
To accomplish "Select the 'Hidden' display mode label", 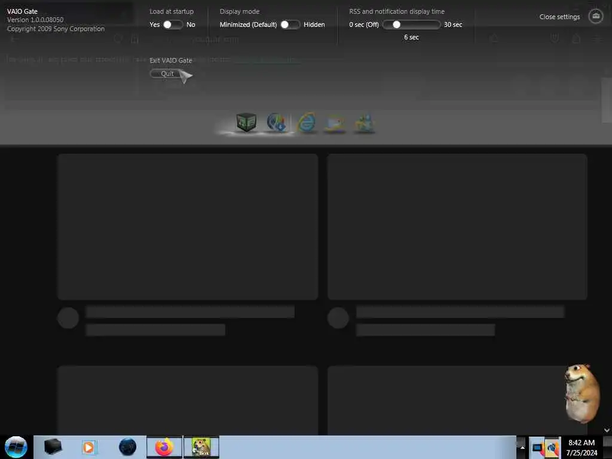I will click(x=314, y=25).
